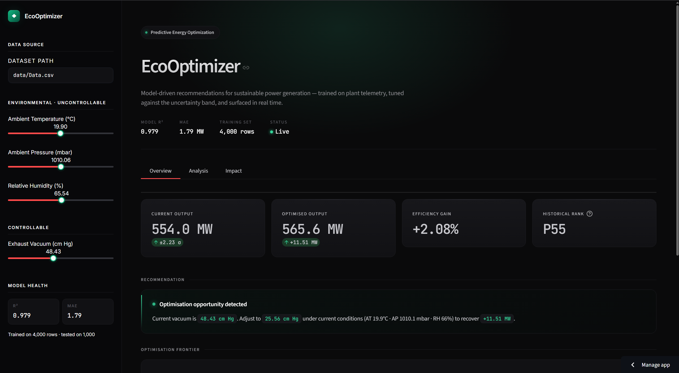Select the Impact tab
679x373 pixels.
233,171
